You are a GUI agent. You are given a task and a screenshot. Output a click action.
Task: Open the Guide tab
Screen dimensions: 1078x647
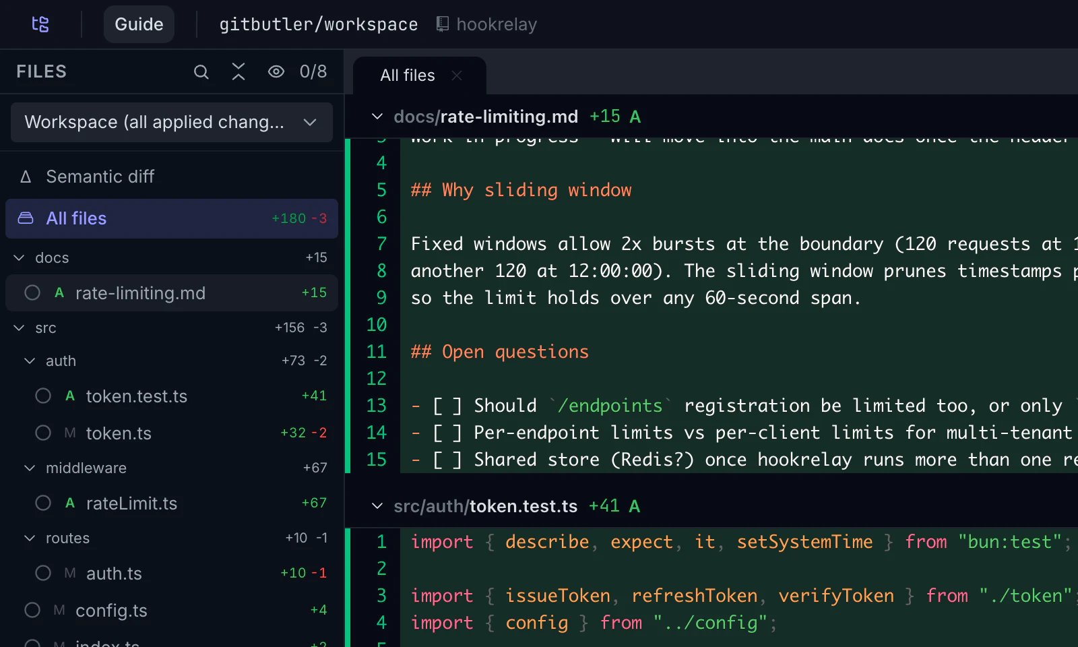[139, 24]
